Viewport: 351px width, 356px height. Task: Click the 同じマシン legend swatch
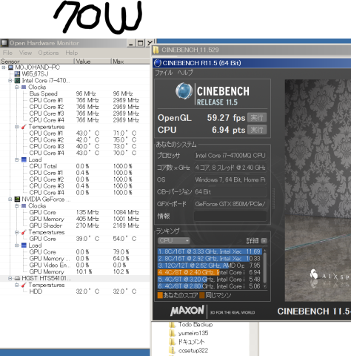pyautogui.click(x=202, y=295)
